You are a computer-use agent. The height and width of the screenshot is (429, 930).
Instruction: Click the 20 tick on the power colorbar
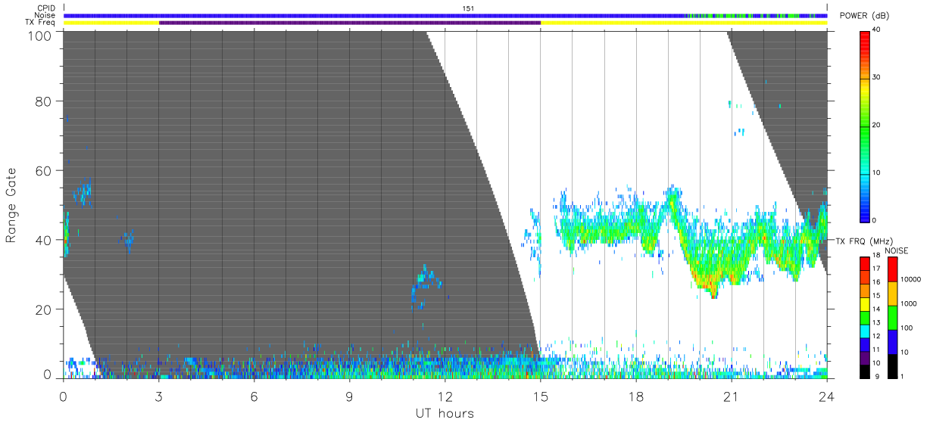tap(877, 125)
